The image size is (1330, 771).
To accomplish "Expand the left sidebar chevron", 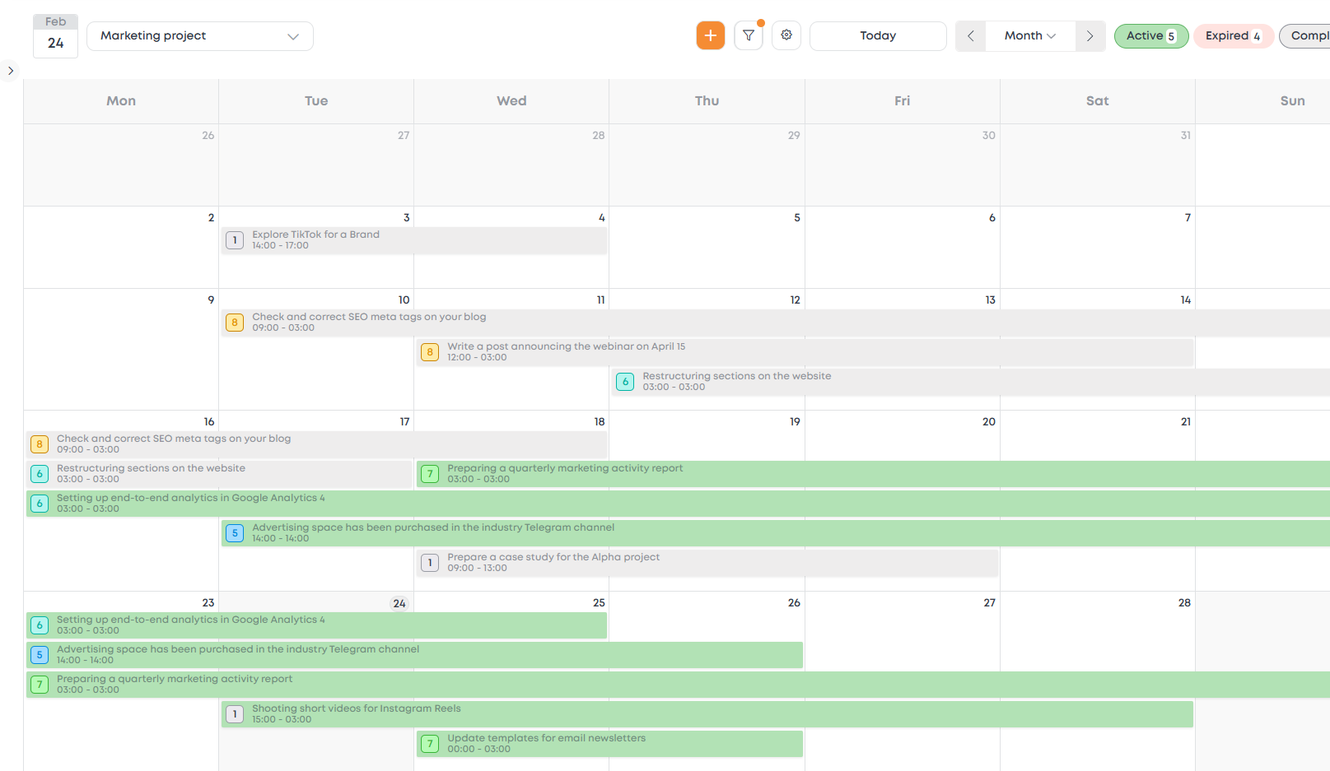I will click(10, 71).
